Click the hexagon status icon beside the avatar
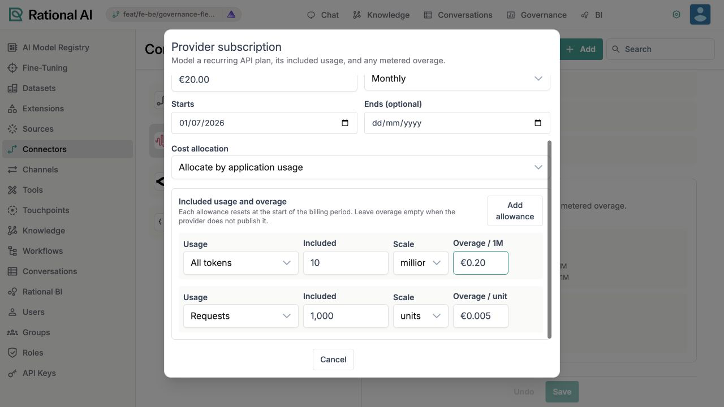724x407 pixels. [676, 15]
